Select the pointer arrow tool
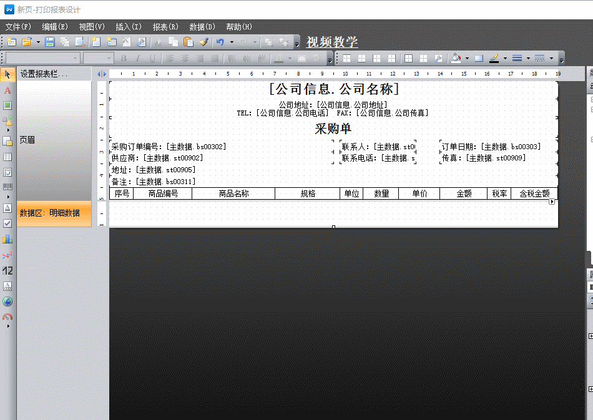The height and width of the screenshot is (420, 593). tap(7, 76)
